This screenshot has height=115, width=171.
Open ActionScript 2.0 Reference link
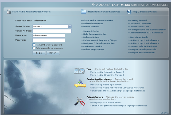click(145, 43)
